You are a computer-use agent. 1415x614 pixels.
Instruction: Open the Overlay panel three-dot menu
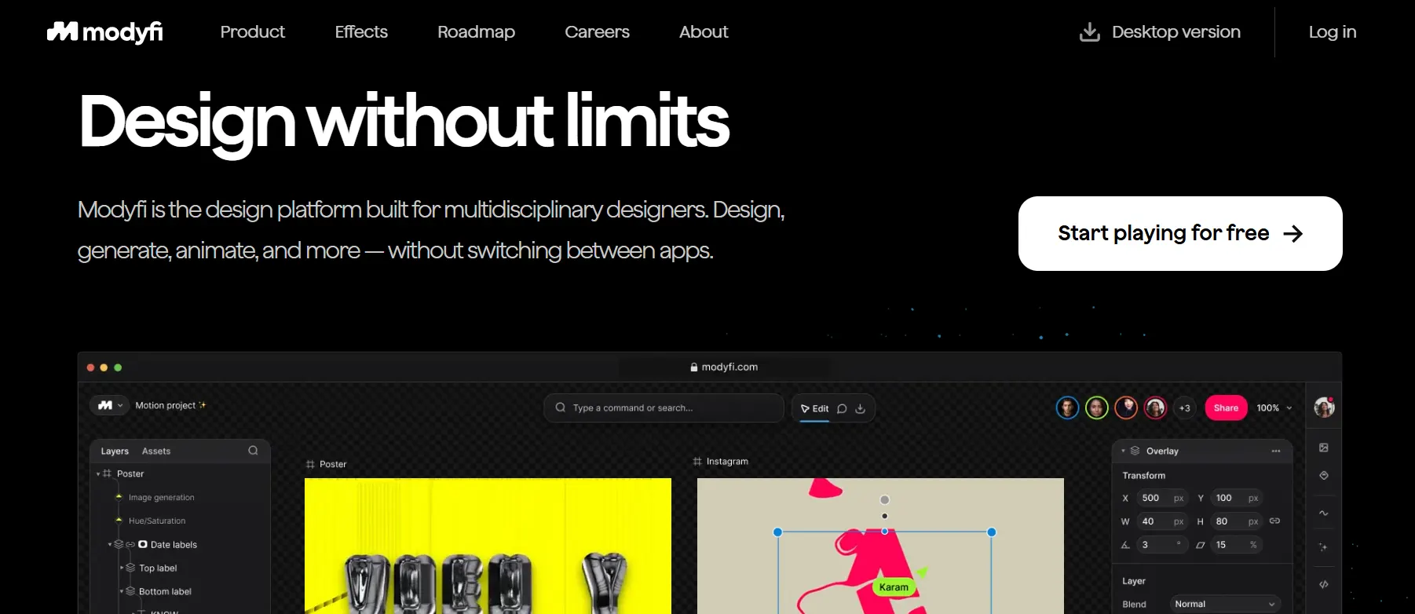pyautogui.click(x=1276, y=451)
